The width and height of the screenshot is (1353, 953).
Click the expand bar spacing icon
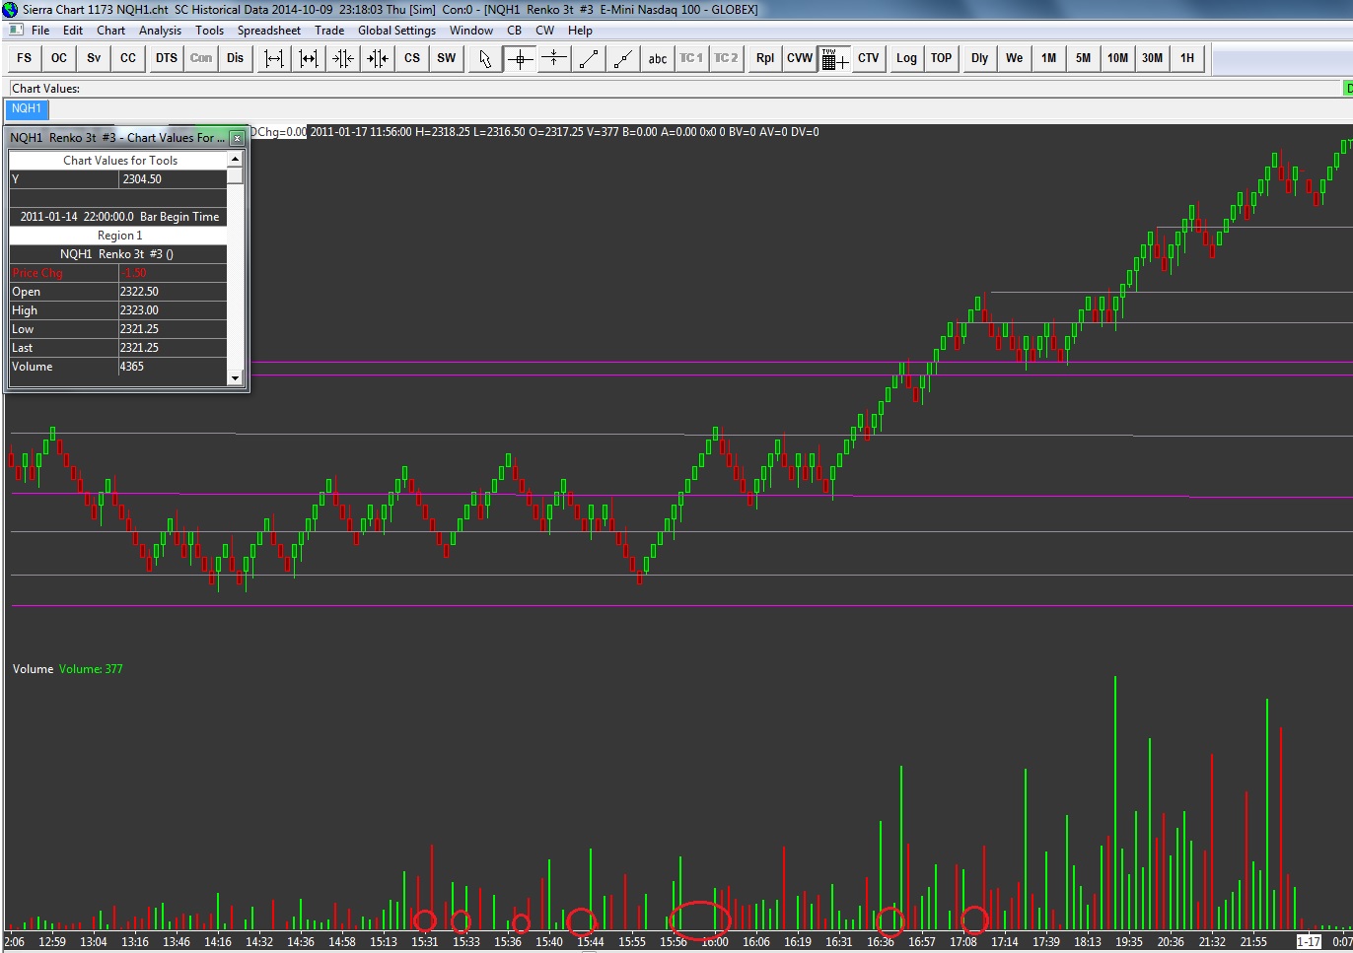point(274,58)
